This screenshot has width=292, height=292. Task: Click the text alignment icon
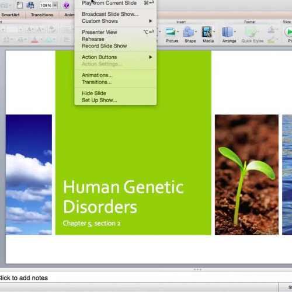67,40
